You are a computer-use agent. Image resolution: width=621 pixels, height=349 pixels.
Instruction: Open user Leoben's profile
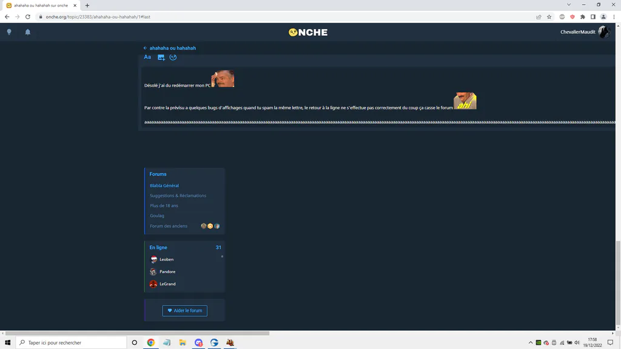(166, 259)
